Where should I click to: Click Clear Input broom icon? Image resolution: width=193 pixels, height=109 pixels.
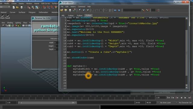pyautogui.click(x=83, y=10)
